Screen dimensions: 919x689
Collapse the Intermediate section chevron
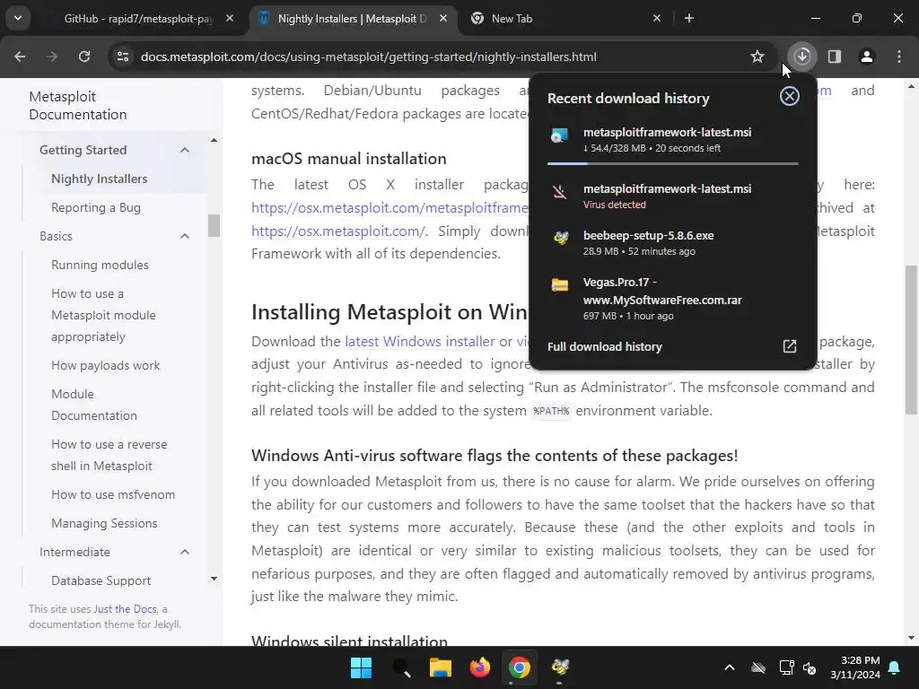185,552
